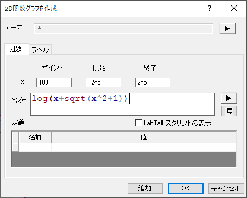Click the empty 名前 cell in definitions table
Image resolution: width=247 pixels, height=198 pixels.
(x=35, y=148)
